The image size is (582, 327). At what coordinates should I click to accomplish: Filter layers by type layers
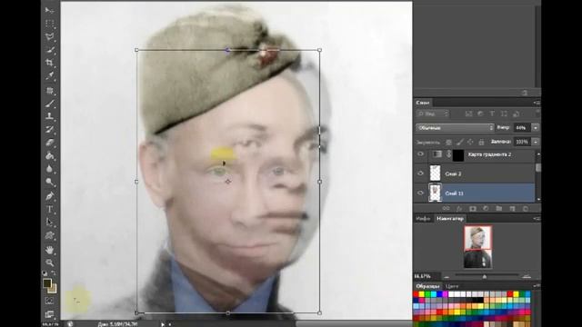(492, 114)
